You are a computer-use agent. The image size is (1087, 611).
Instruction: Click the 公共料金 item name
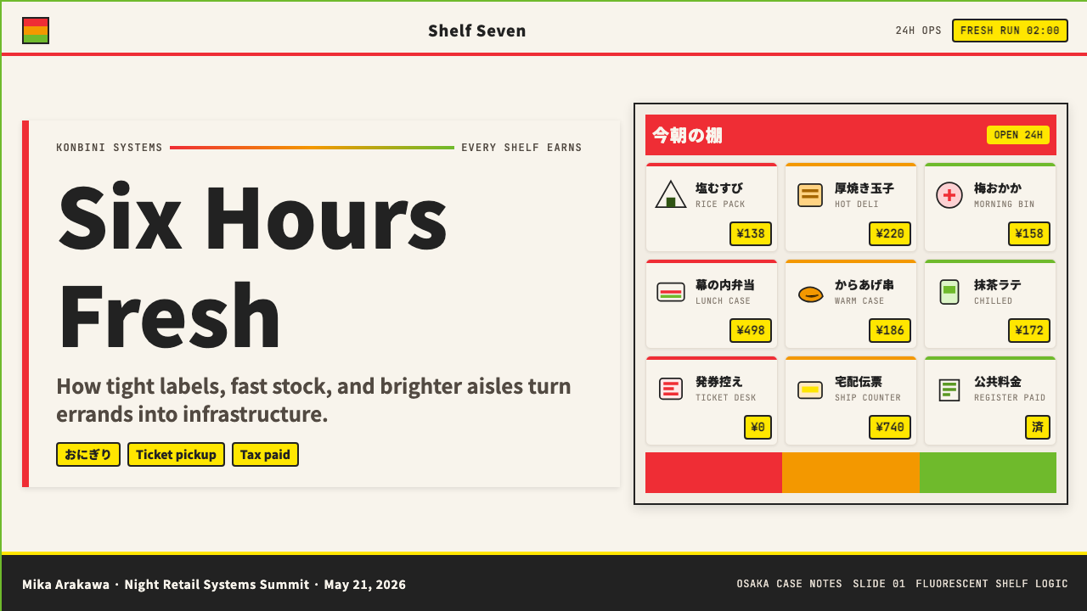click(998, 382)
